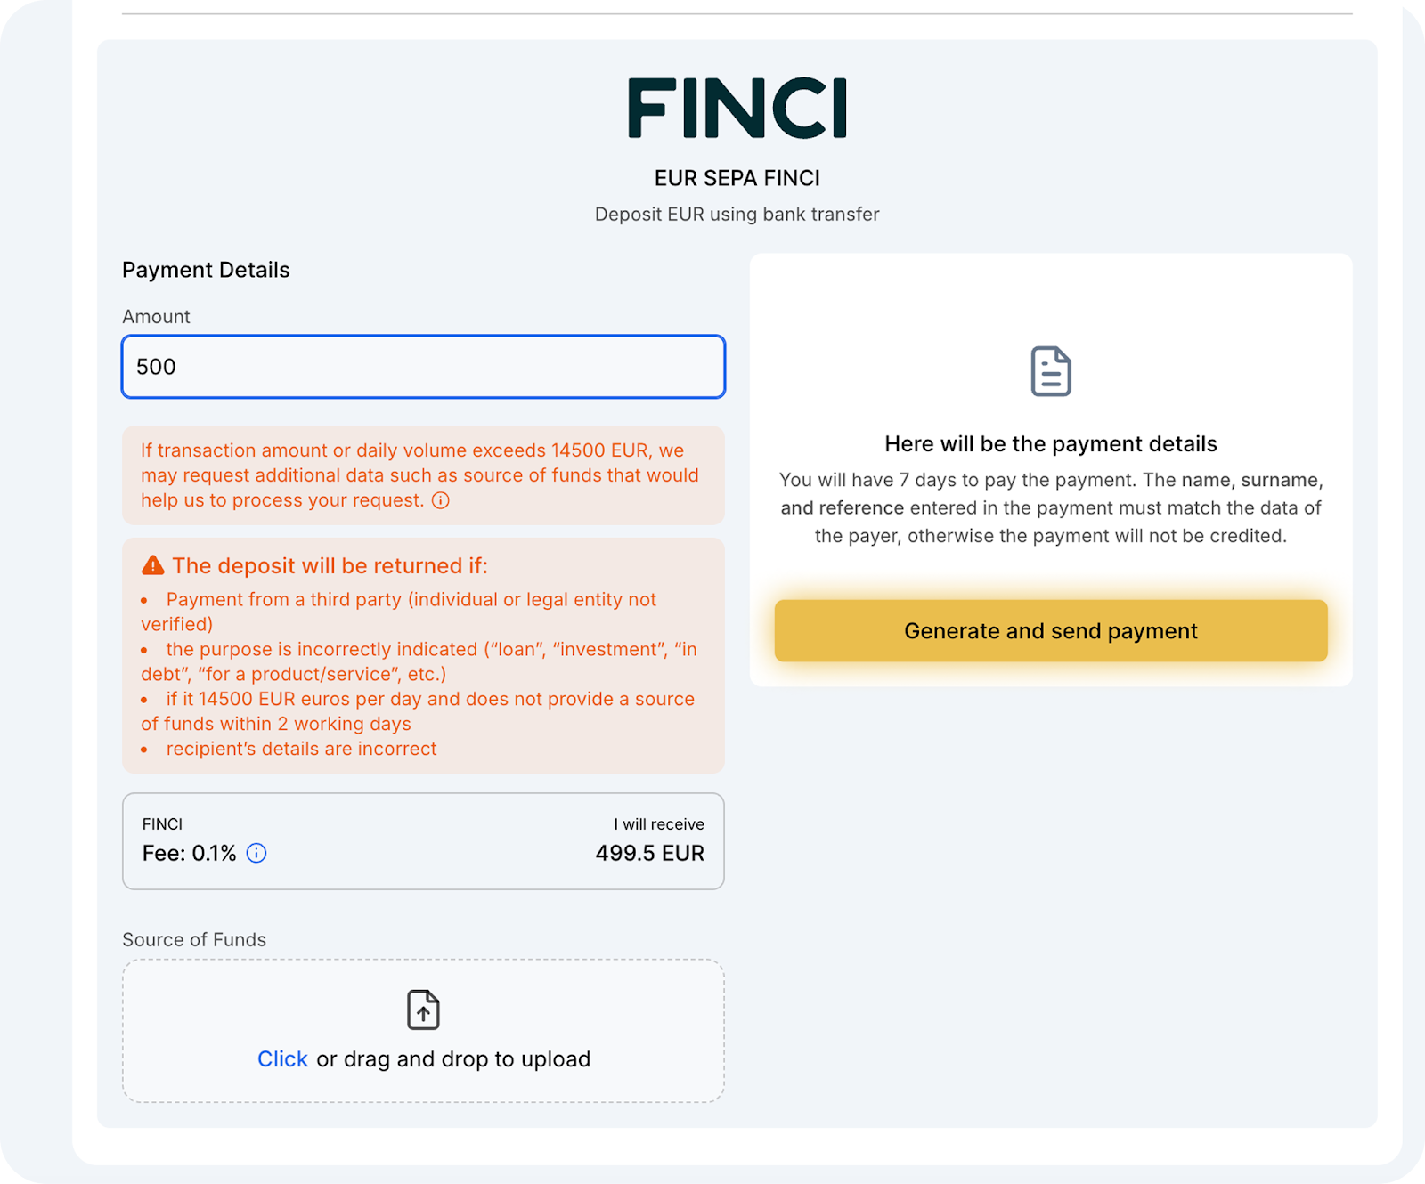Click the file upload arrow icon
Screen dimensions: 1425x1184
(x=423, y=1010)
